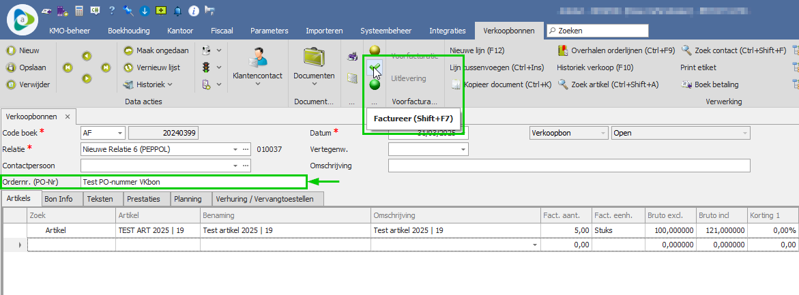This screenshot has height=295, width=799.
Task: Click the notification bell icon
Action: coord(178,11)
